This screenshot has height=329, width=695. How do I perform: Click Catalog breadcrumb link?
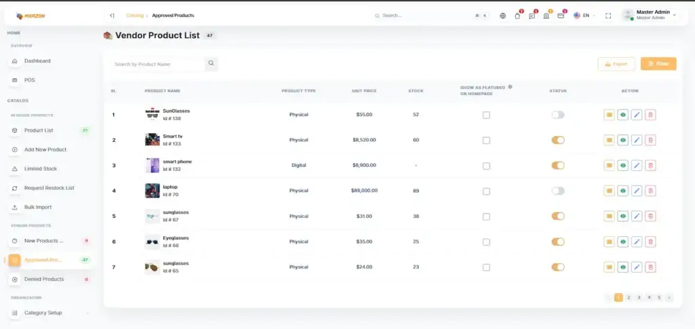pyautogui.click(x=135, y=16)
